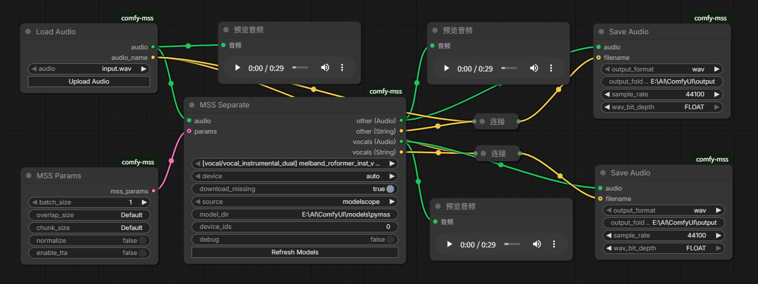Click the 'other (Audio)' output socket

[401, 121]
